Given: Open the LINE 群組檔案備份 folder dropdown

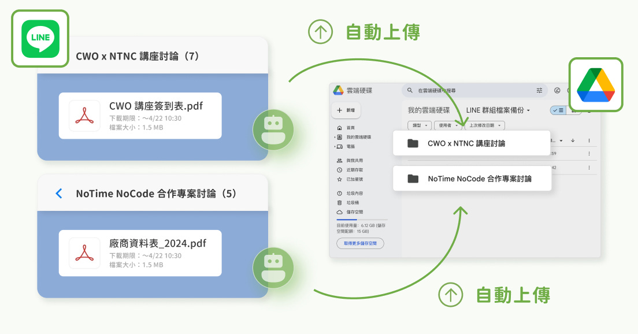Looking at the screenshot, I should click(x=498, y=110).
